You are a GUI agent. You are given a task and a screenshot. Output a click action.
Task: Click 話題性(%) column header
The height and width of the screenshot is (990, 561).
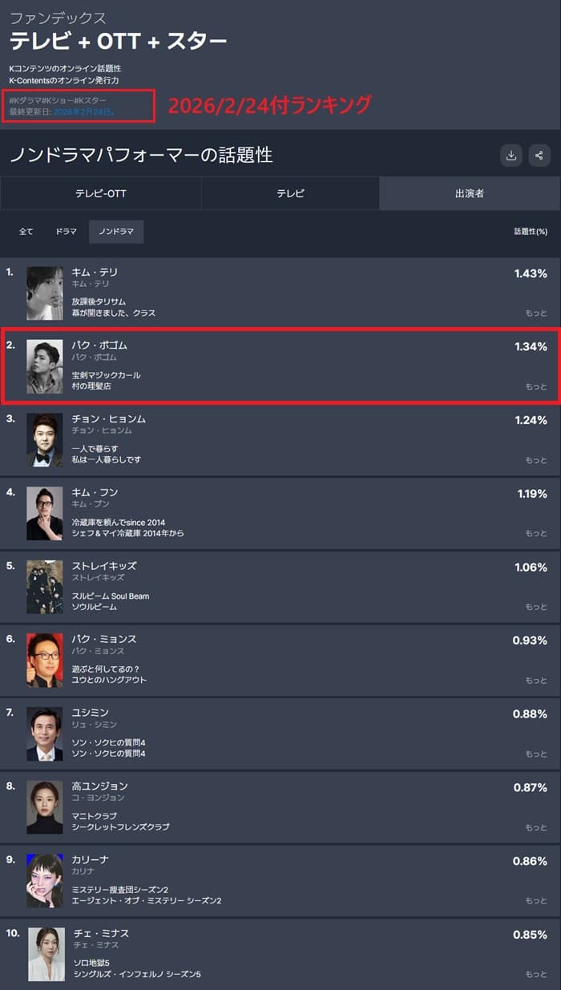[531, 232]
